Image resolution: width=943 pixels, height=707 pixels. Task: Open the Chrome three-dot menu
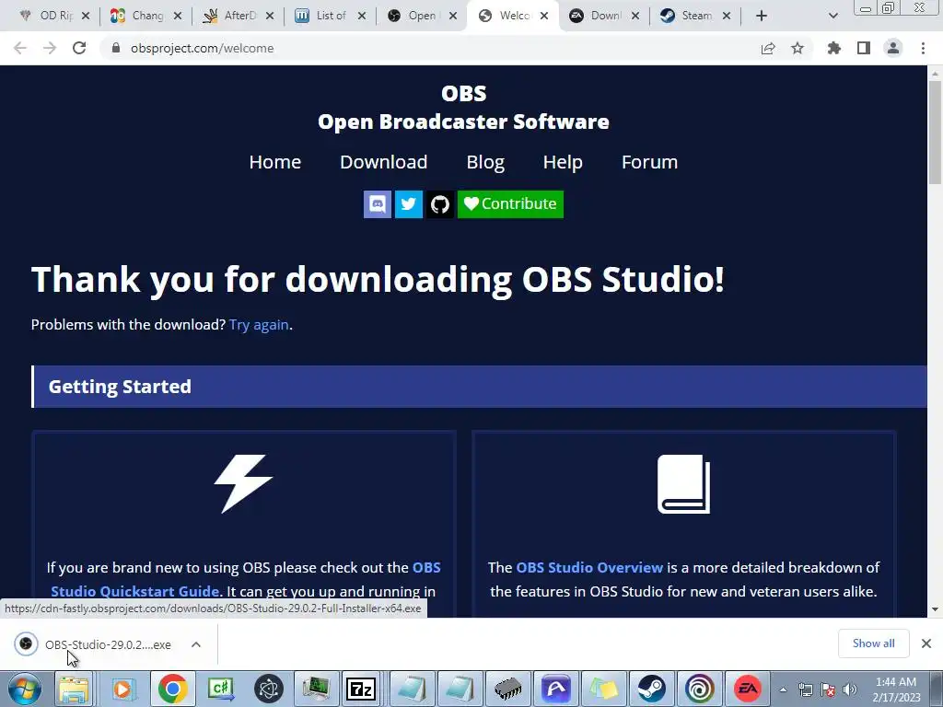tap(923, 48)
